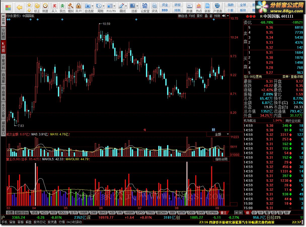Toggle 复权 price adjustment
Viewport: 306px width, 227px height.
[200, 16]
